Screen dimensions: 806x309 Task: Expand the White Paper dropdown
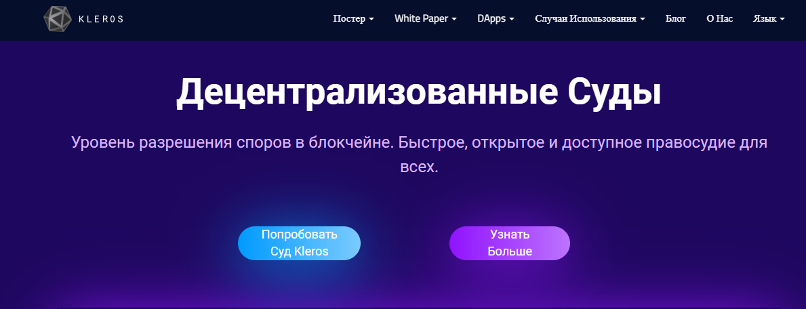tap(425, 18)
